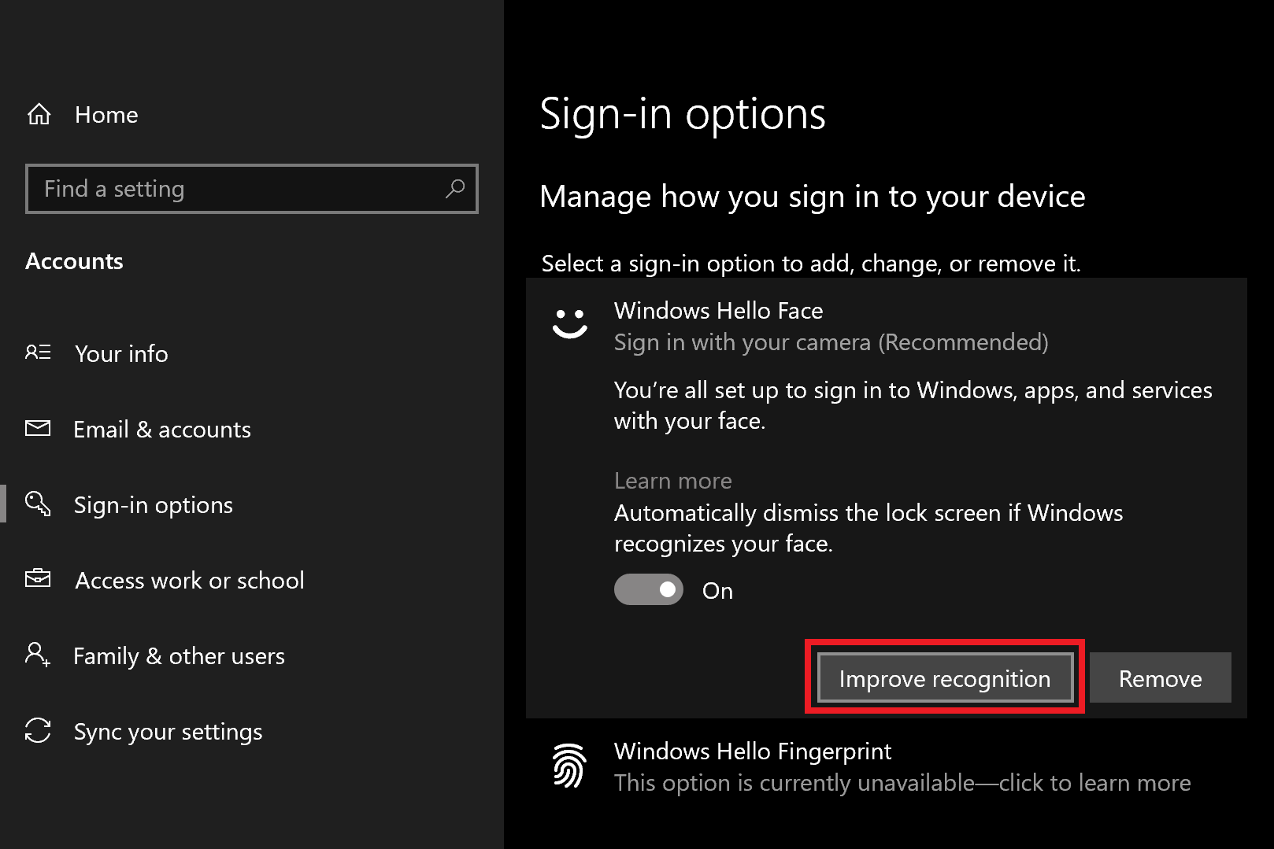The image size is (1274, 849).
Task: Turn off automatic lock screen dismissal toggle
Action: pos(648,590)
